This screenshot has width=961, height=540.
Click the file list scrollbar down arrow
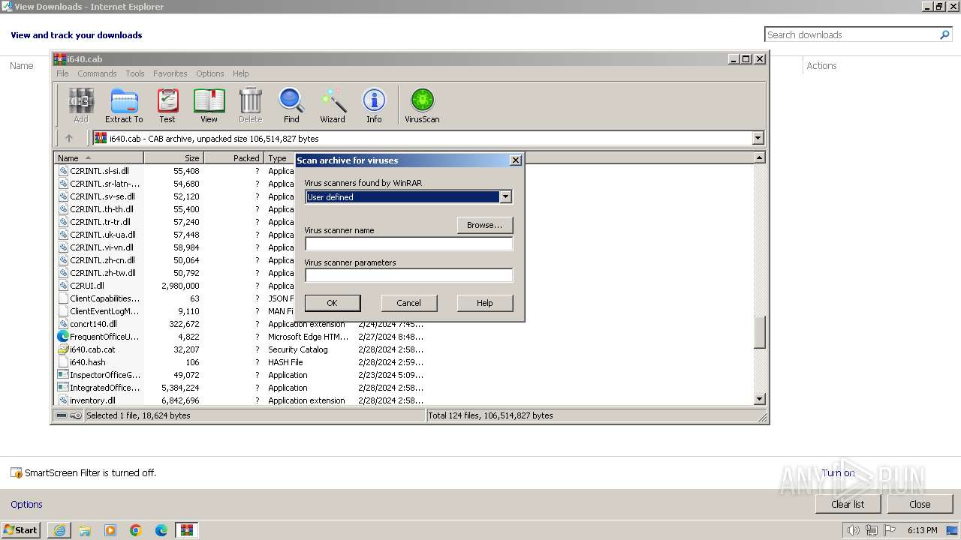(759, 399)
